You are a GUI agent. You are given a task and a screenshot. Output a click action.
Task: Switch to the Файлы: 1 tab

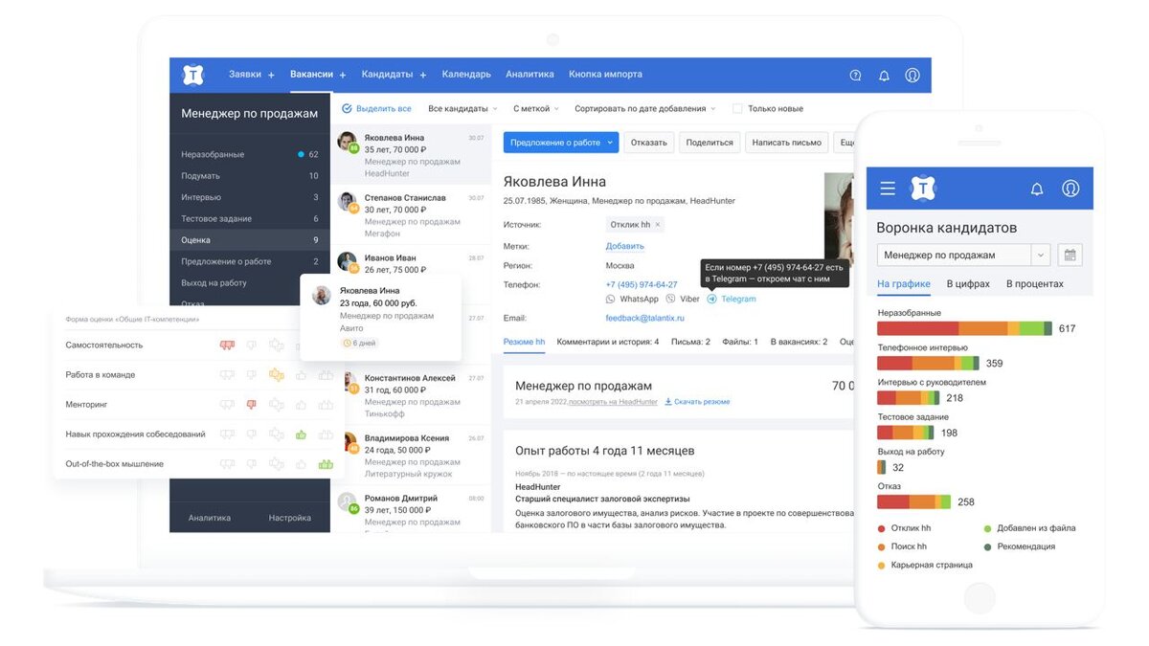tap(740, 342)
